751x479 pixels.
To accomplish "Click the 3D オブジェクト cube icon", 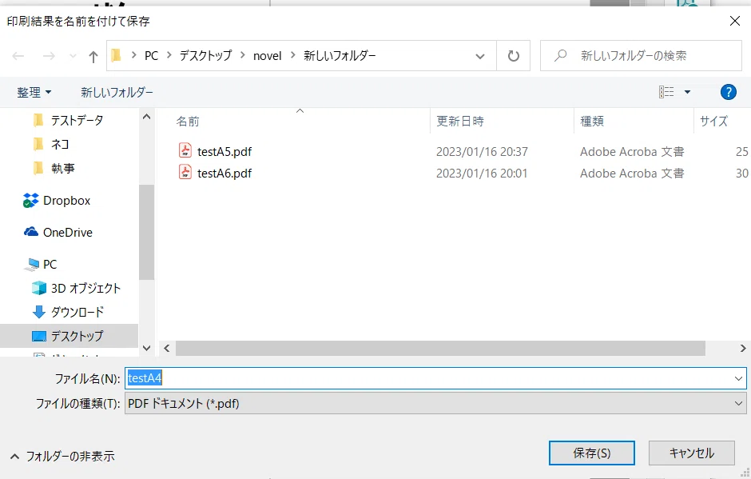I will click(39, 288).
